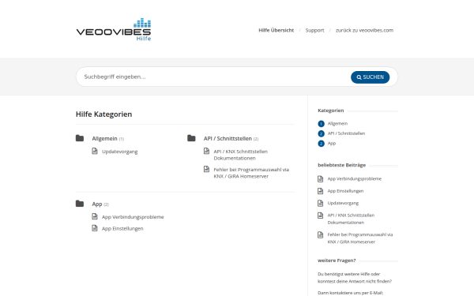Select App in sidebar Kategorien
The height and width of the screenshot is (296, 474).
point(332,143)
